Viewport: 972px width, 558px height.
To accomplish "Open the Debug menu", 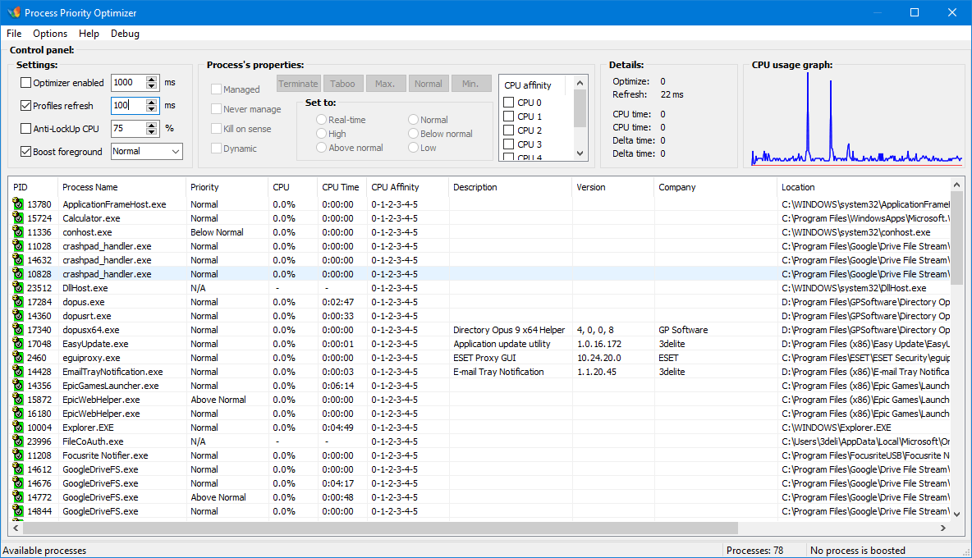I will coord(126,34).
